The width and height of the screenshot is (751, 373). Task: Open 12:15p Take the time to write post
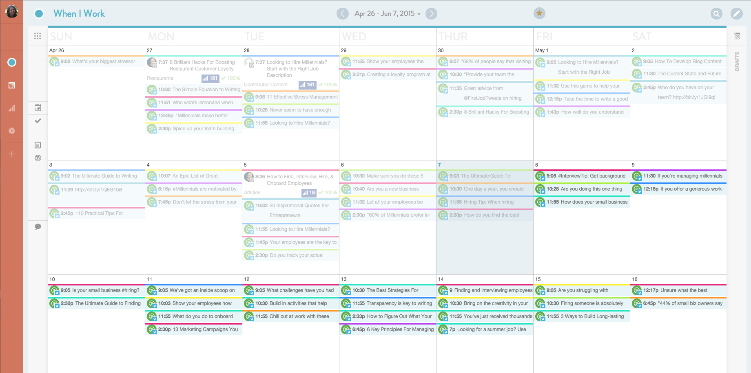pos(582,99)
